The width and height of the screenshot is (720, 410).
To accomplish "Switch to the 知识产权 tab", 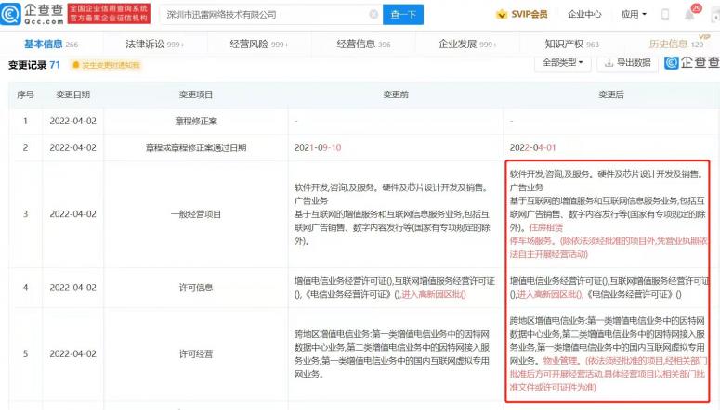I will 571,44.
